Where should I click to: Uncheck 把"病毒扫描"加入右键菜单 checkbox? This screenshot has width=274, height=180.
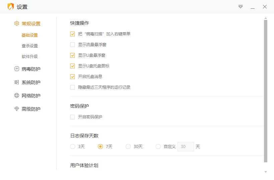pyautogui.click(x=73, y=34)
